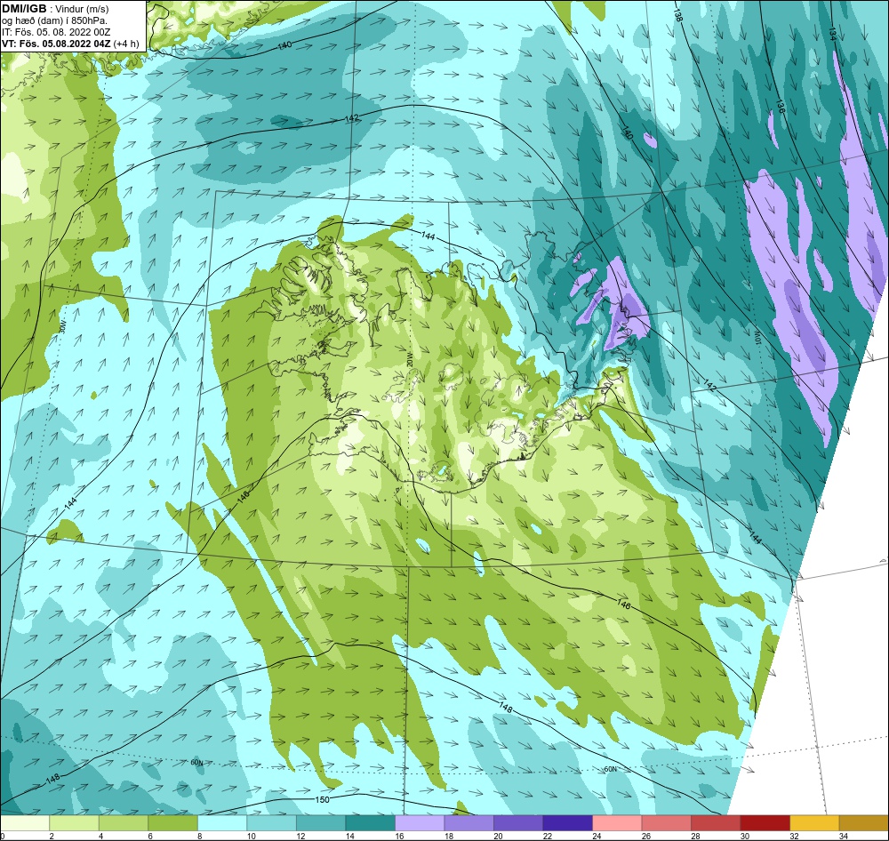Click the 32–34 m/s yellow legend swatch
Screen dimensions: 889x841
point(814,823)
